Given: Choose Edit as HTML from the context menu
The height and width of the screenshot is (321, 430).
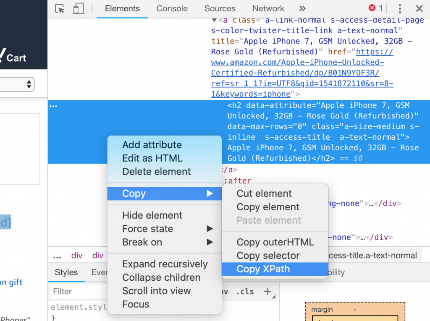Looking at the screenshot, I should (152, 158).
